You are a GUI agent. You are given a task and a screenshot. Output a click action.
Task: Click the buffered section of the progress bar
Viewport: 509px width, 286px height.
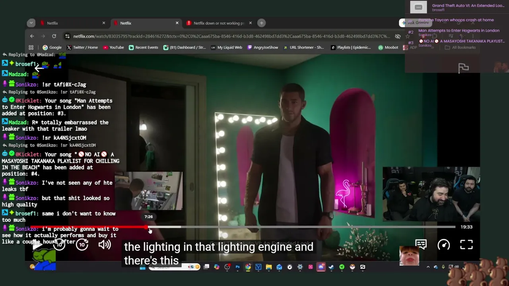click(165, 227)
